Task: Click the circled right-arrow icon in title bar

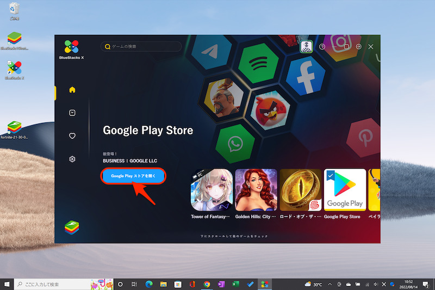Action: 358,47
